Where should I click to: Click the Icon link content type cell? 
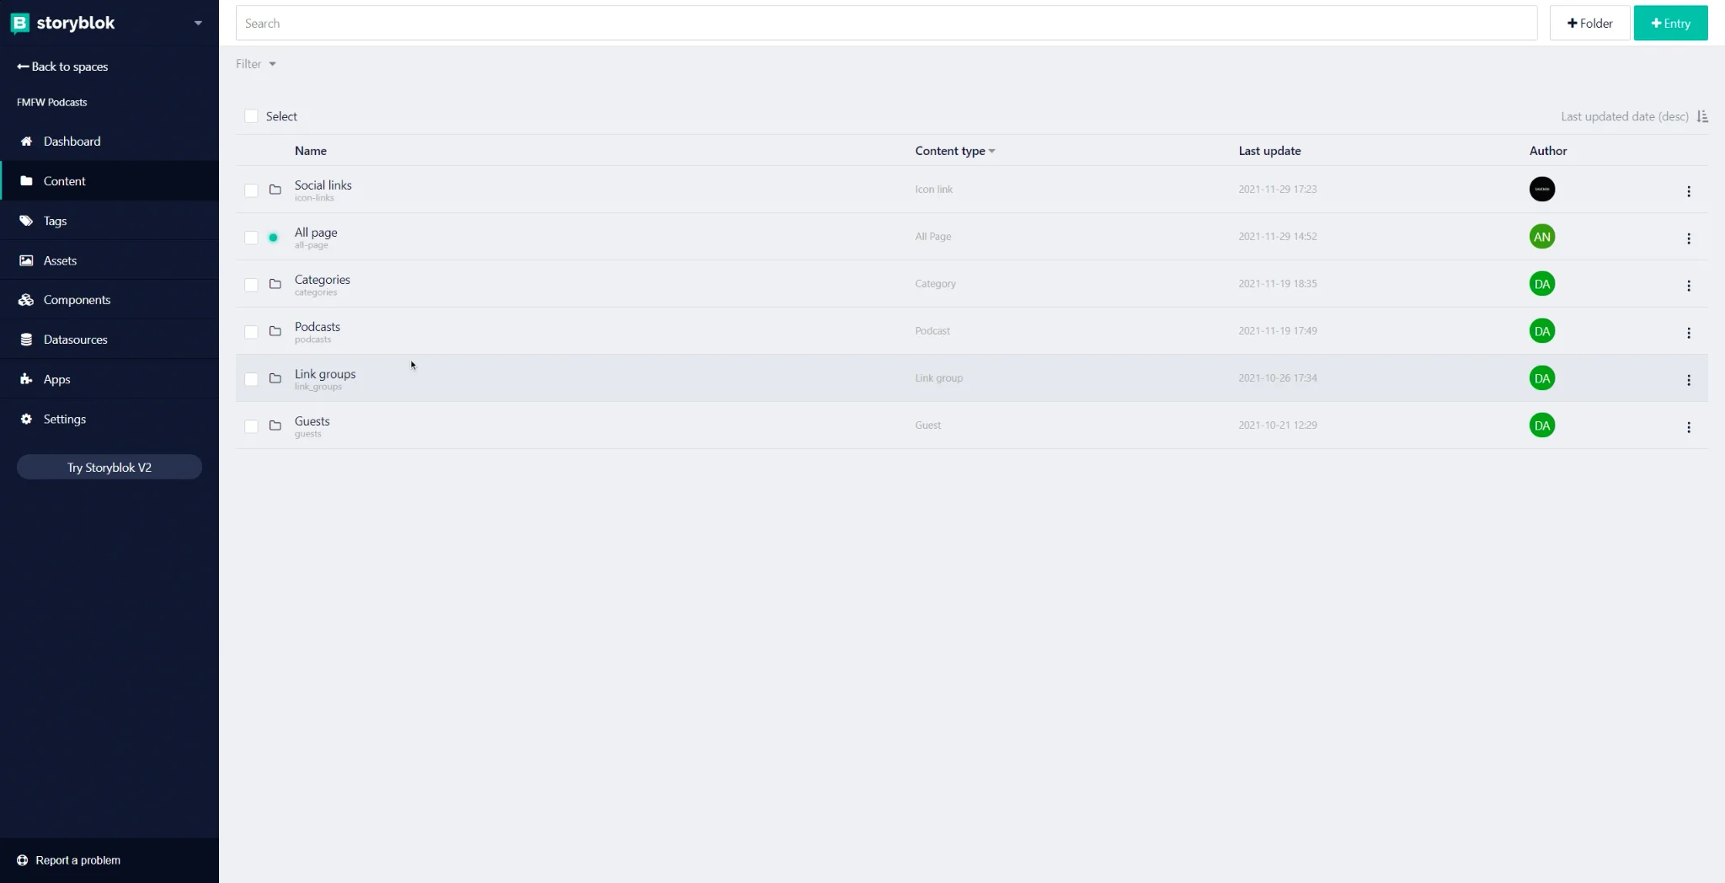pyautogui.click(x=933, y=190)
